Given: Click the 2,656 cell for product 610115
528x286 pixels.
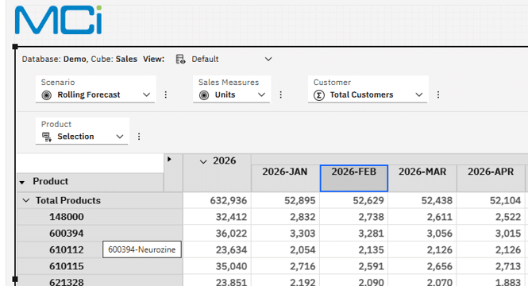Looking at the screenshot, I should pyautogui.click(x=422, y=266).
